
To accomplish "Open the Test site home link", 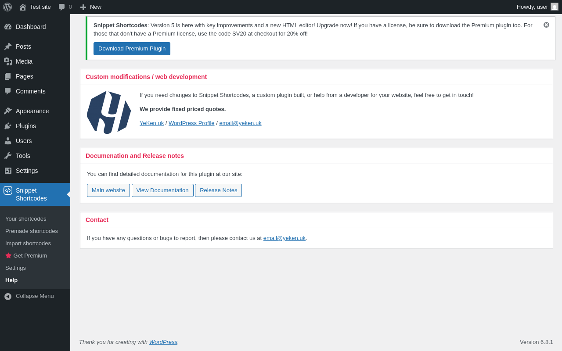I will coord(35,7).
